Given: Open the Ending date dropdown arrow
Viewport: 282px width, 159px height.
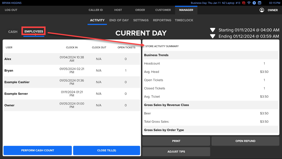Looking at the screenshot, I should (x=213, y=37).
